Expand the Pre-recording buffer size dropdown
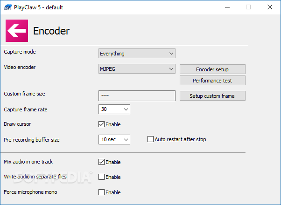The height and width of the screenshot is (205, 281). (x=114, y=139)
